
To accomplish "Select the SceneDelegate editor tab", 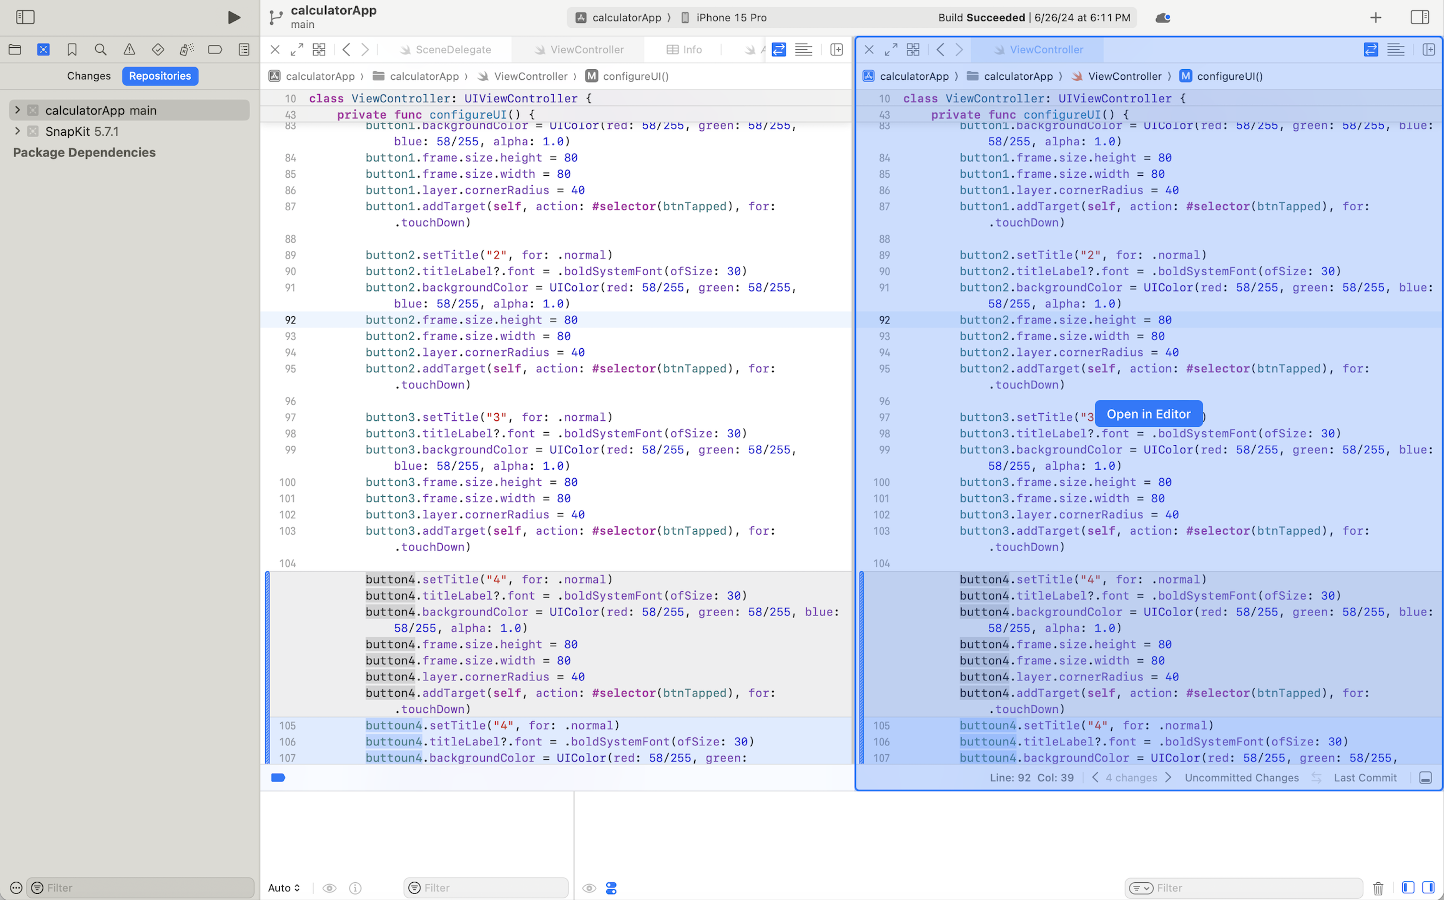I will pos(453,49).
